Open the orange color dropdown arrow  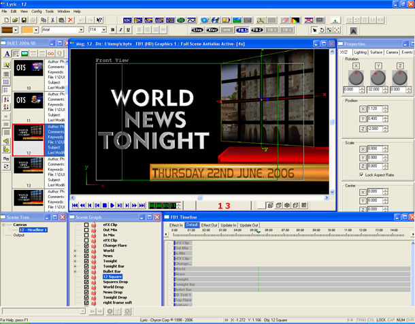[36, 30]
